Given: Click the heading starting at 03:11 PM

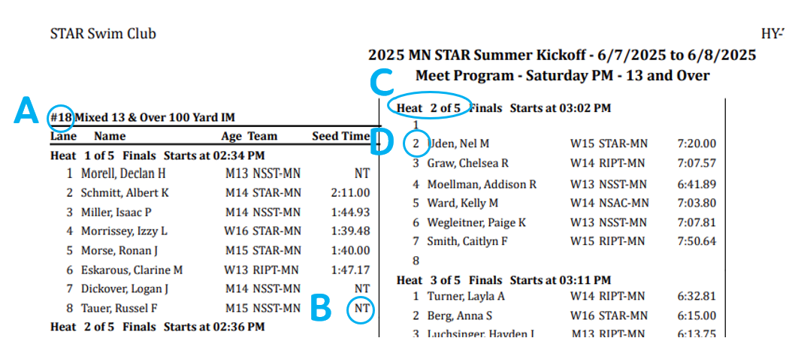Looking at the screenshot, I should pos(503,281).
